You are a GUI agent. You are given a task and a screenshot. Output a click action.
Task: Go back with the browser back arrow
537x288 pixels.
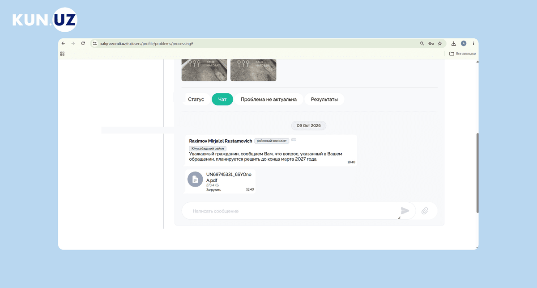point(63,43)
